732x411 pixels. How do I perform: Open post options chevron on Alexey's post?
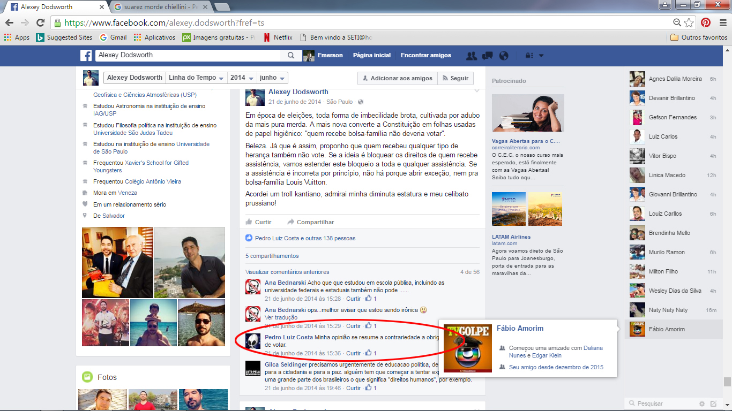click(477, 91)
